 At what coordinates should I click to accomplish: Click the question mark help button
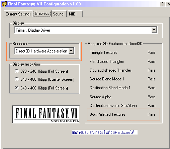click(x=163, y=4)
